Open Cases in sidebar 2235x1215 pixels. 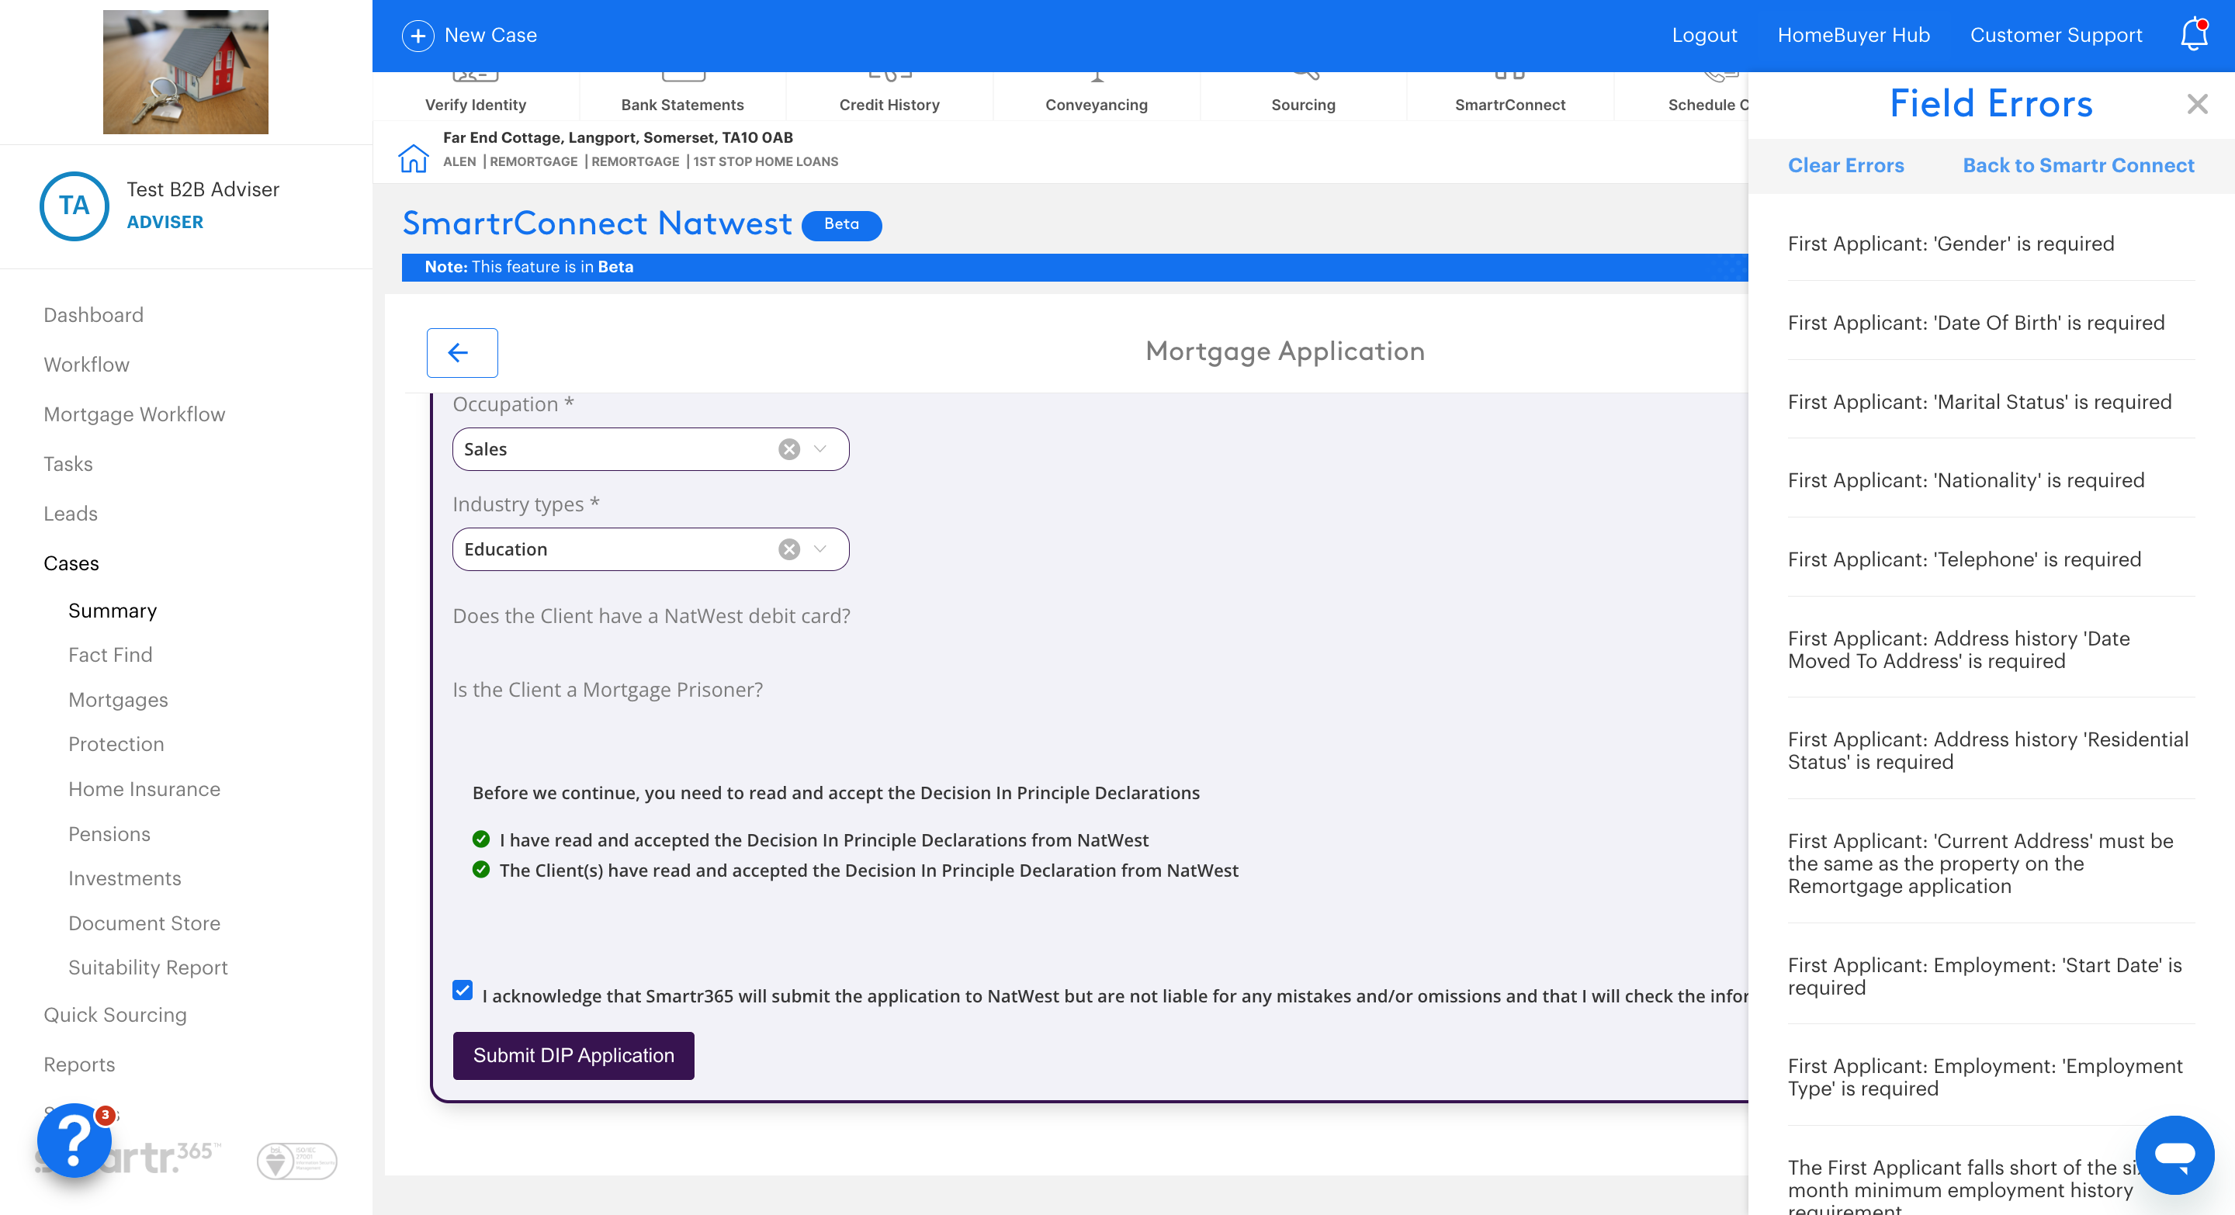(x=72, y=562)
